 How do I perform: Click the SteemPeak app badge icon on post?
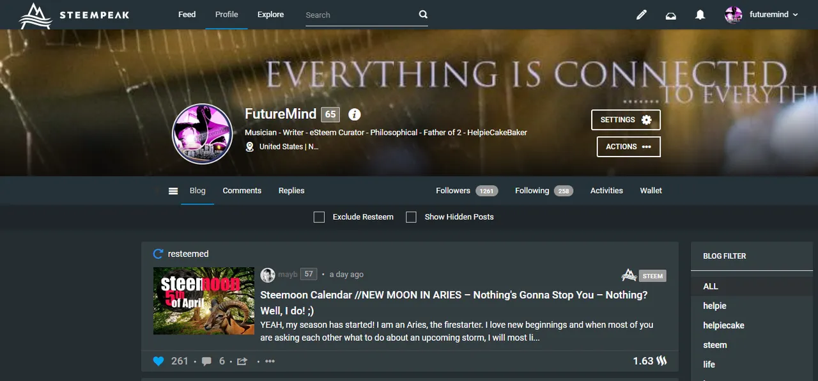[629, 276]
